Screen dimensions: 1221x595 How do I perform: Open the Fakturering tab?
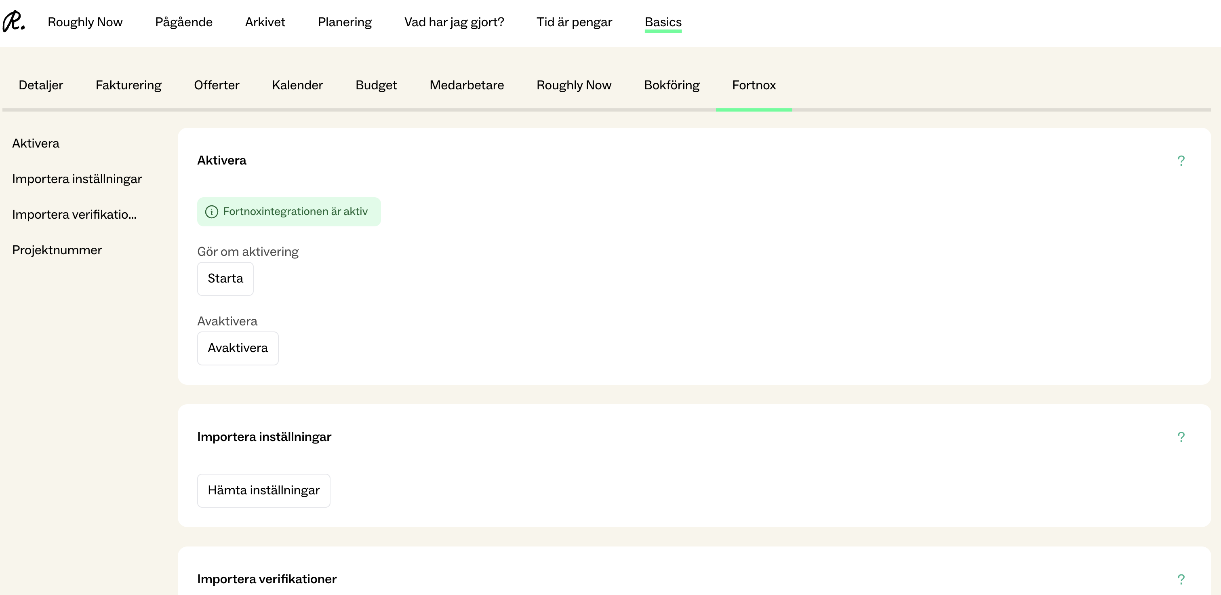[x=128, y=85]
